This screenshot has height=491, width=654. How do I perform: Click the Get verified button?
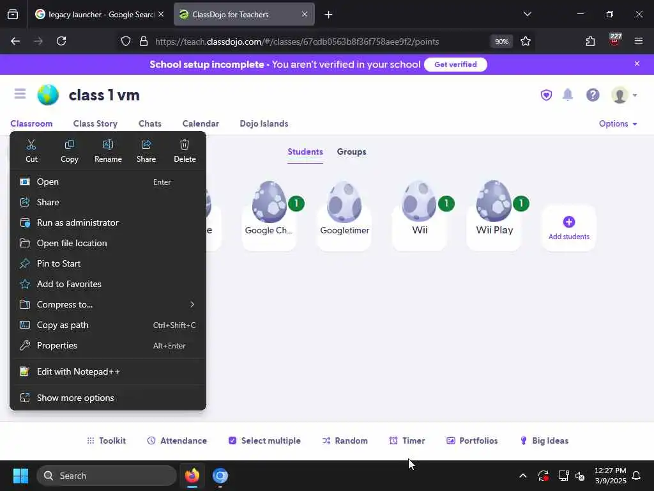[x=455, y=65]
